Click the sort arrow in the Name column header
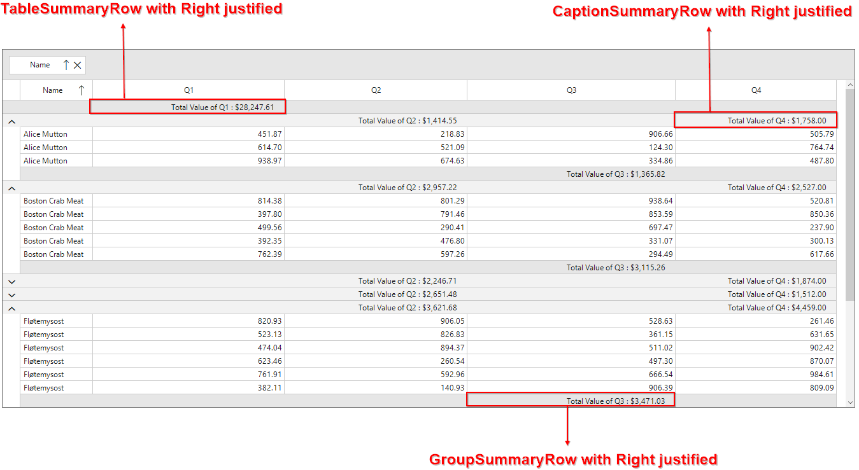The image size is (859, 470). [81, 90]
